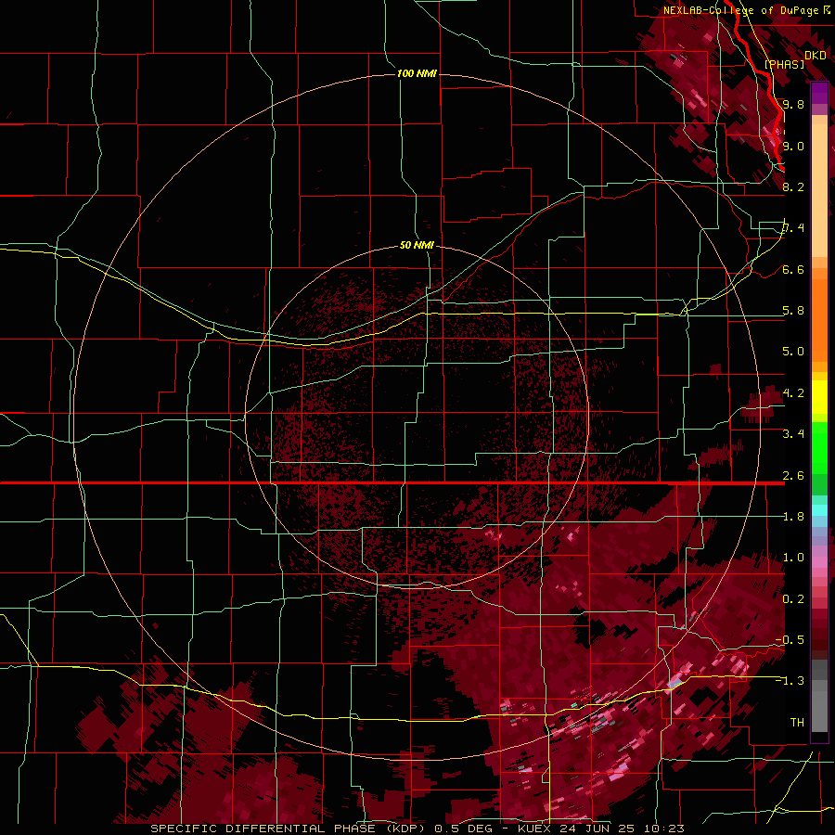Click the 4.2 scale value
Image resolution: width=835 pixels, height=835 pixels.
pyautogui.click(x=793, y=393)
